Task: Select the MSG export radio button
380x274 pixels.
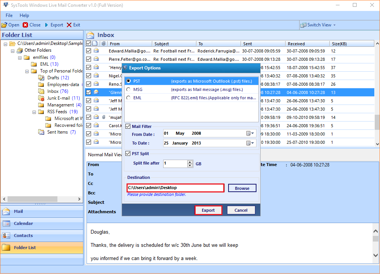Action: point(128,89)
